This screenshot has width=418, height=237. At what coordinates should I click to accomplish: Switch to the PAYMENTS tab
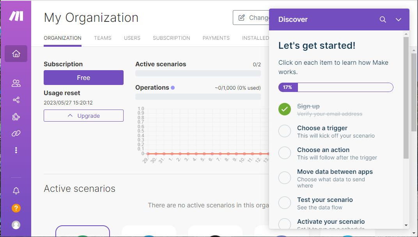tap(216, 38)
